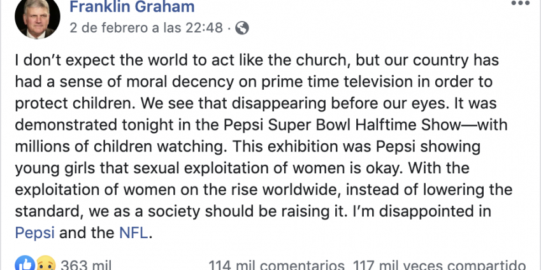
Task: Click the sad face reaction emoji
Action: [44, 264]
